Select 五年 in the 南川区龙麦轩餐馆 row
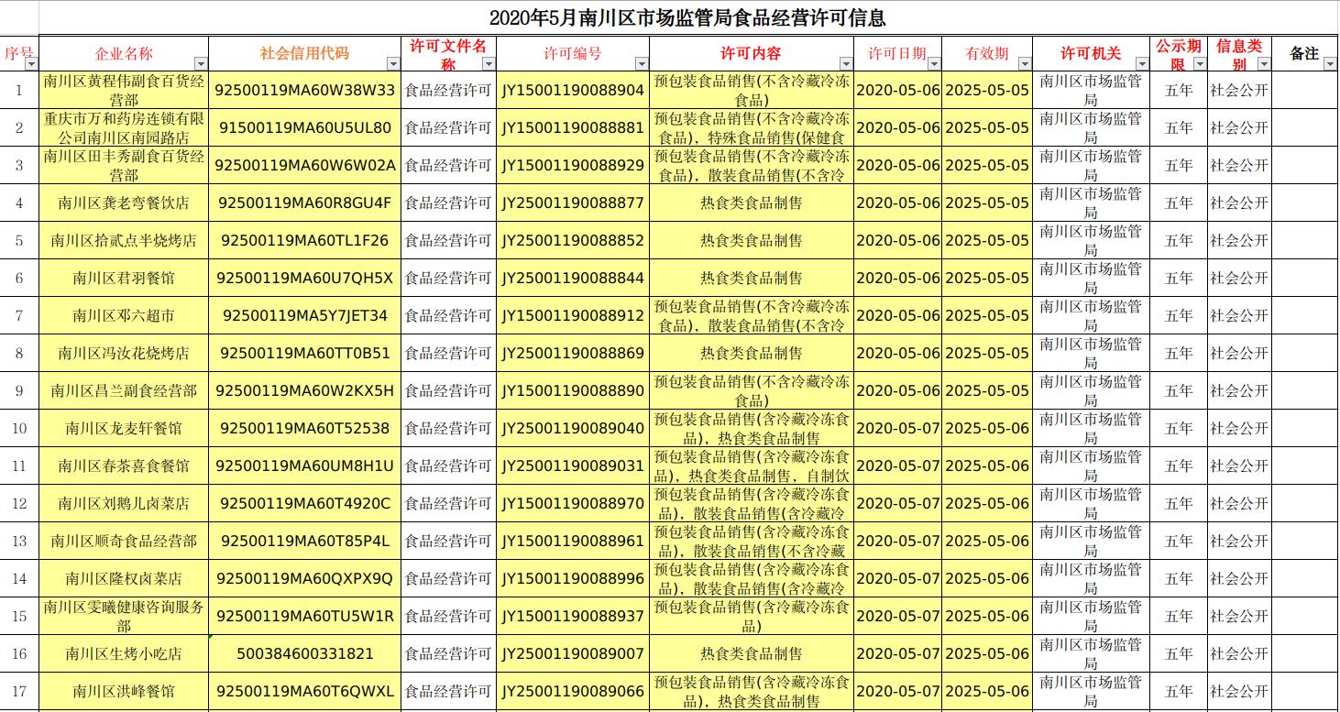 coord(1178,428)
